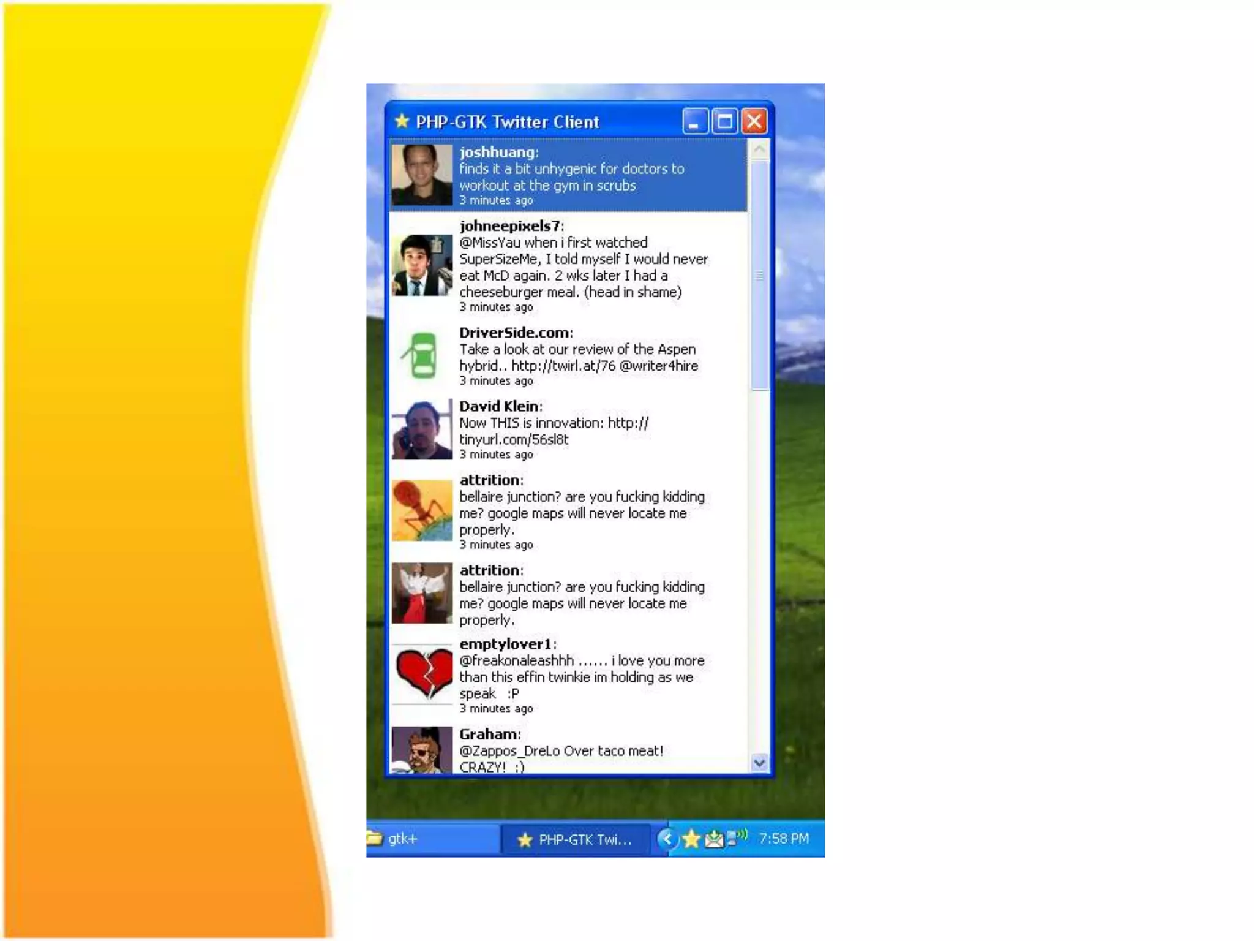Click the yellow star system tray icon

[x=691, y=839]
